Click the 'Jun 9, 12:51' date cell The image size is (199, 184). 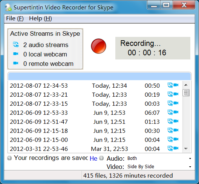(x=109, y=122)
